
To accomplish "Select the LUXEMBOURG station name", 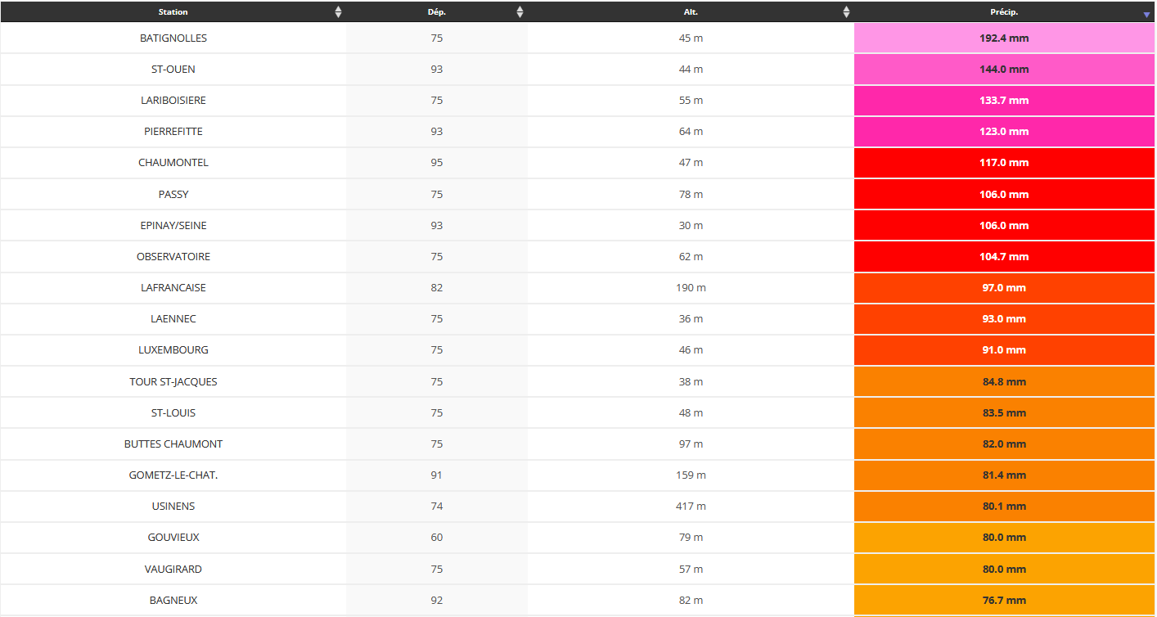I will (173, 350).
